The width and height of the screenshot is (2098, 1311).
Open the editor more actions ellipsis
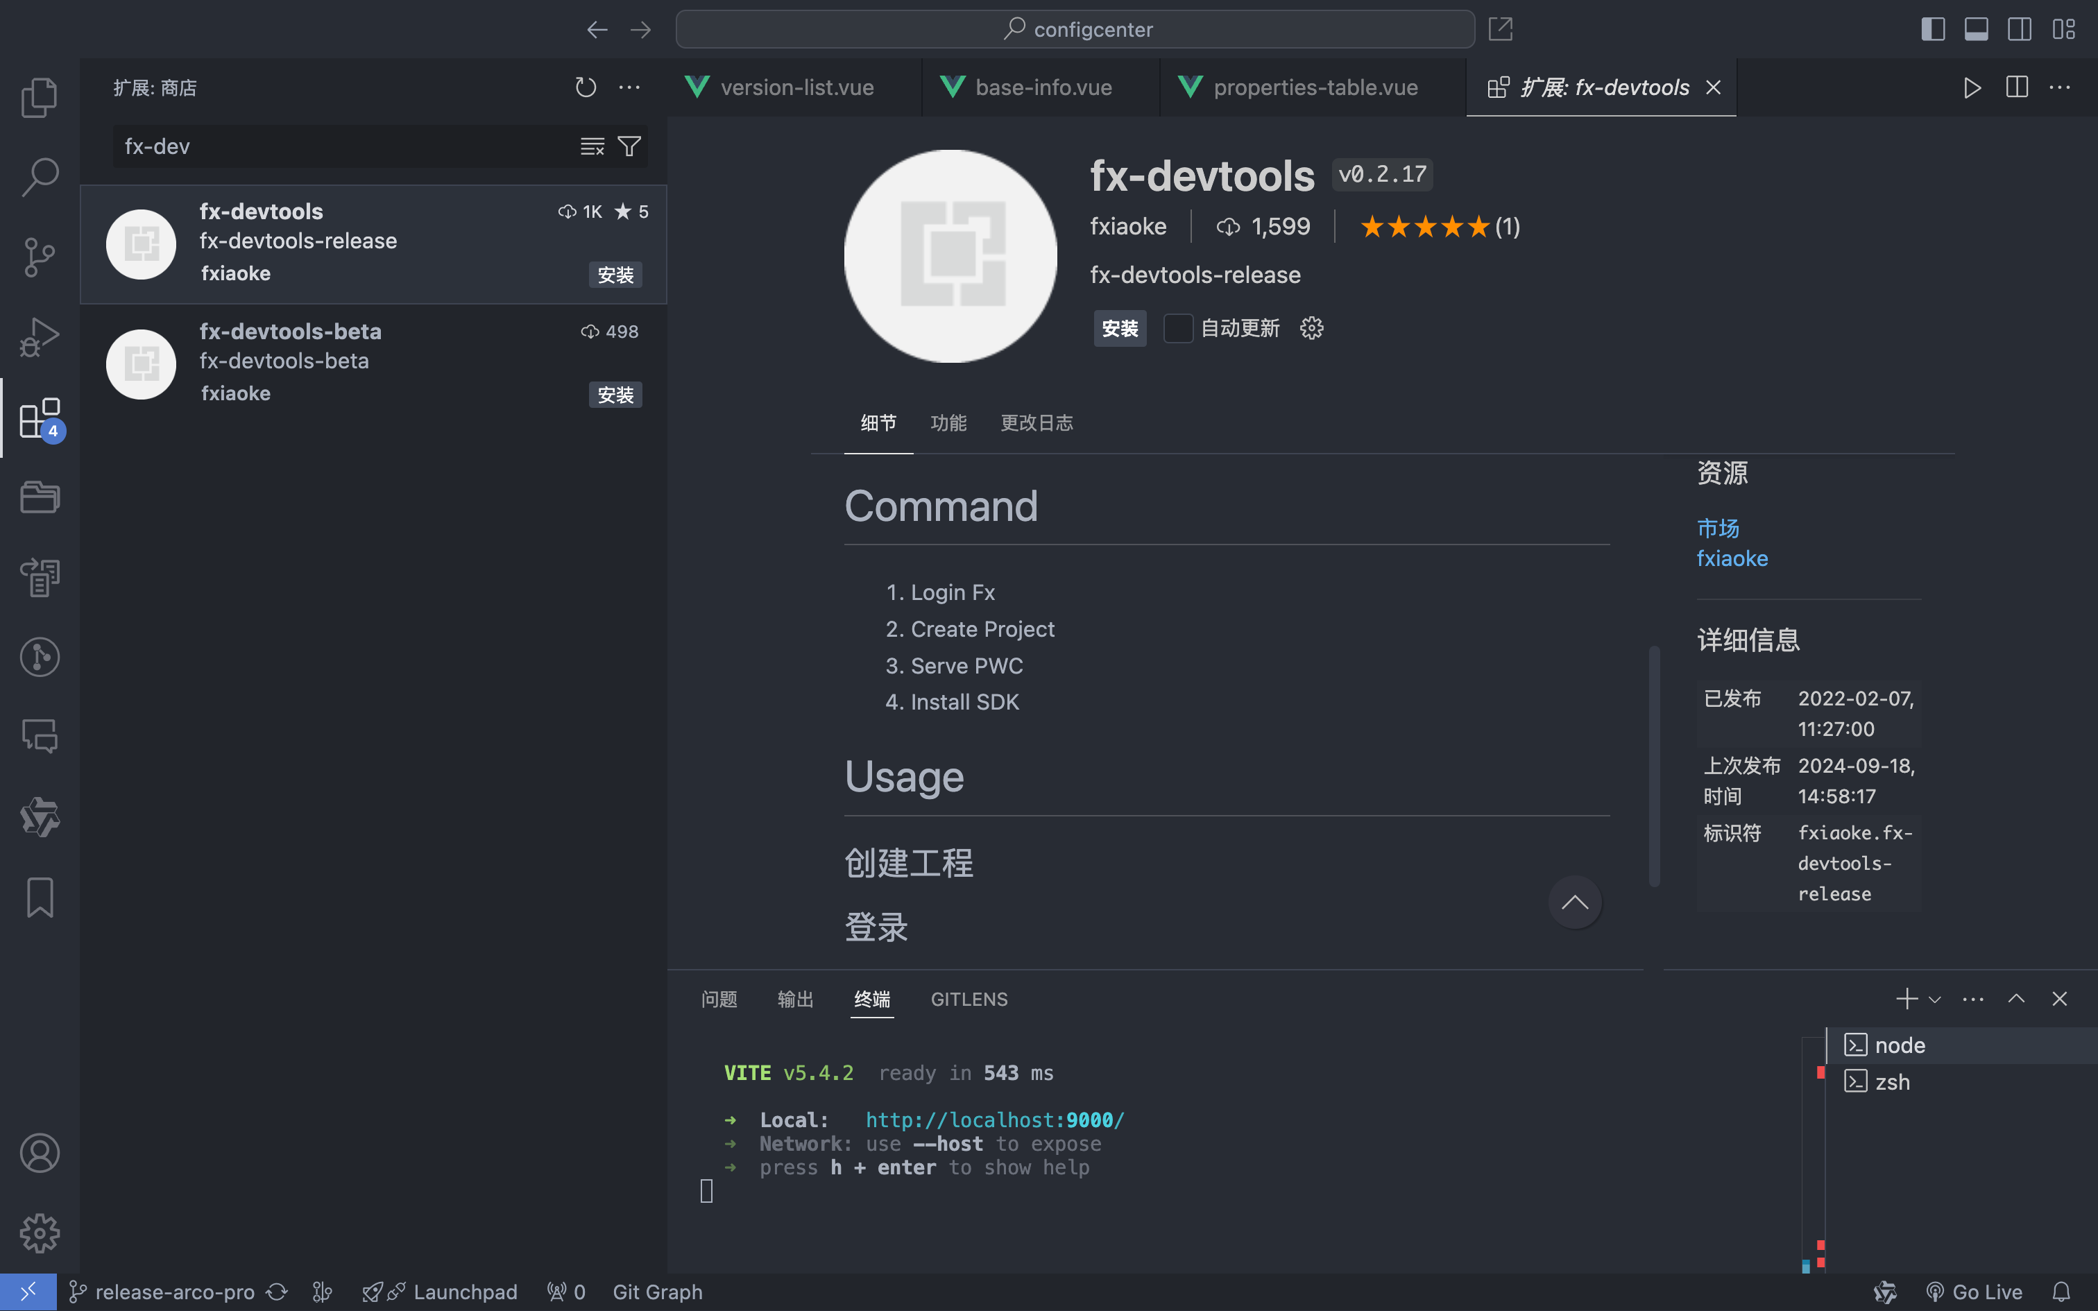[2060, 87]
